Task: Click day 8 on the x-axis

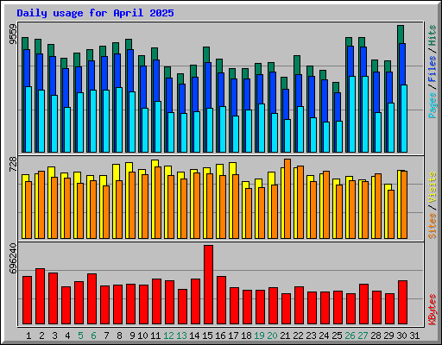Action: coord(119,336)
